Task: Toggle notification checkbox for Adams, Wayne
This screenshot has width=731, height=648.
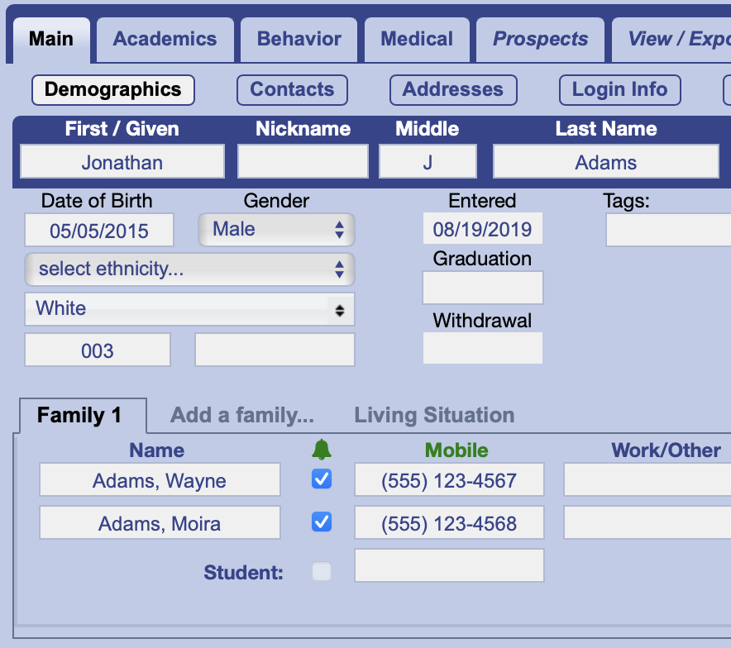Action: 322,479
